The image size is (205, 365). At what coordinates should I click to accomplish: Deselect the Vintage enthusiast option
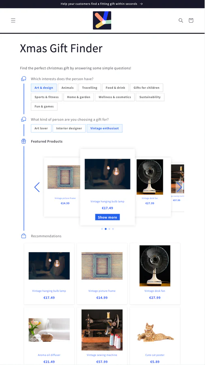pos(105,128)
